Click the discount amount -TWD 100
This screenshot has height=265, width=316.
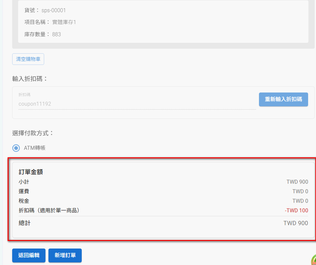click(297, 210)
